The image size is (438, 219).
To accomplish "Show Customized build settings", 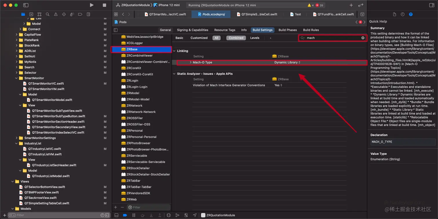I will (x=199, y=38).
